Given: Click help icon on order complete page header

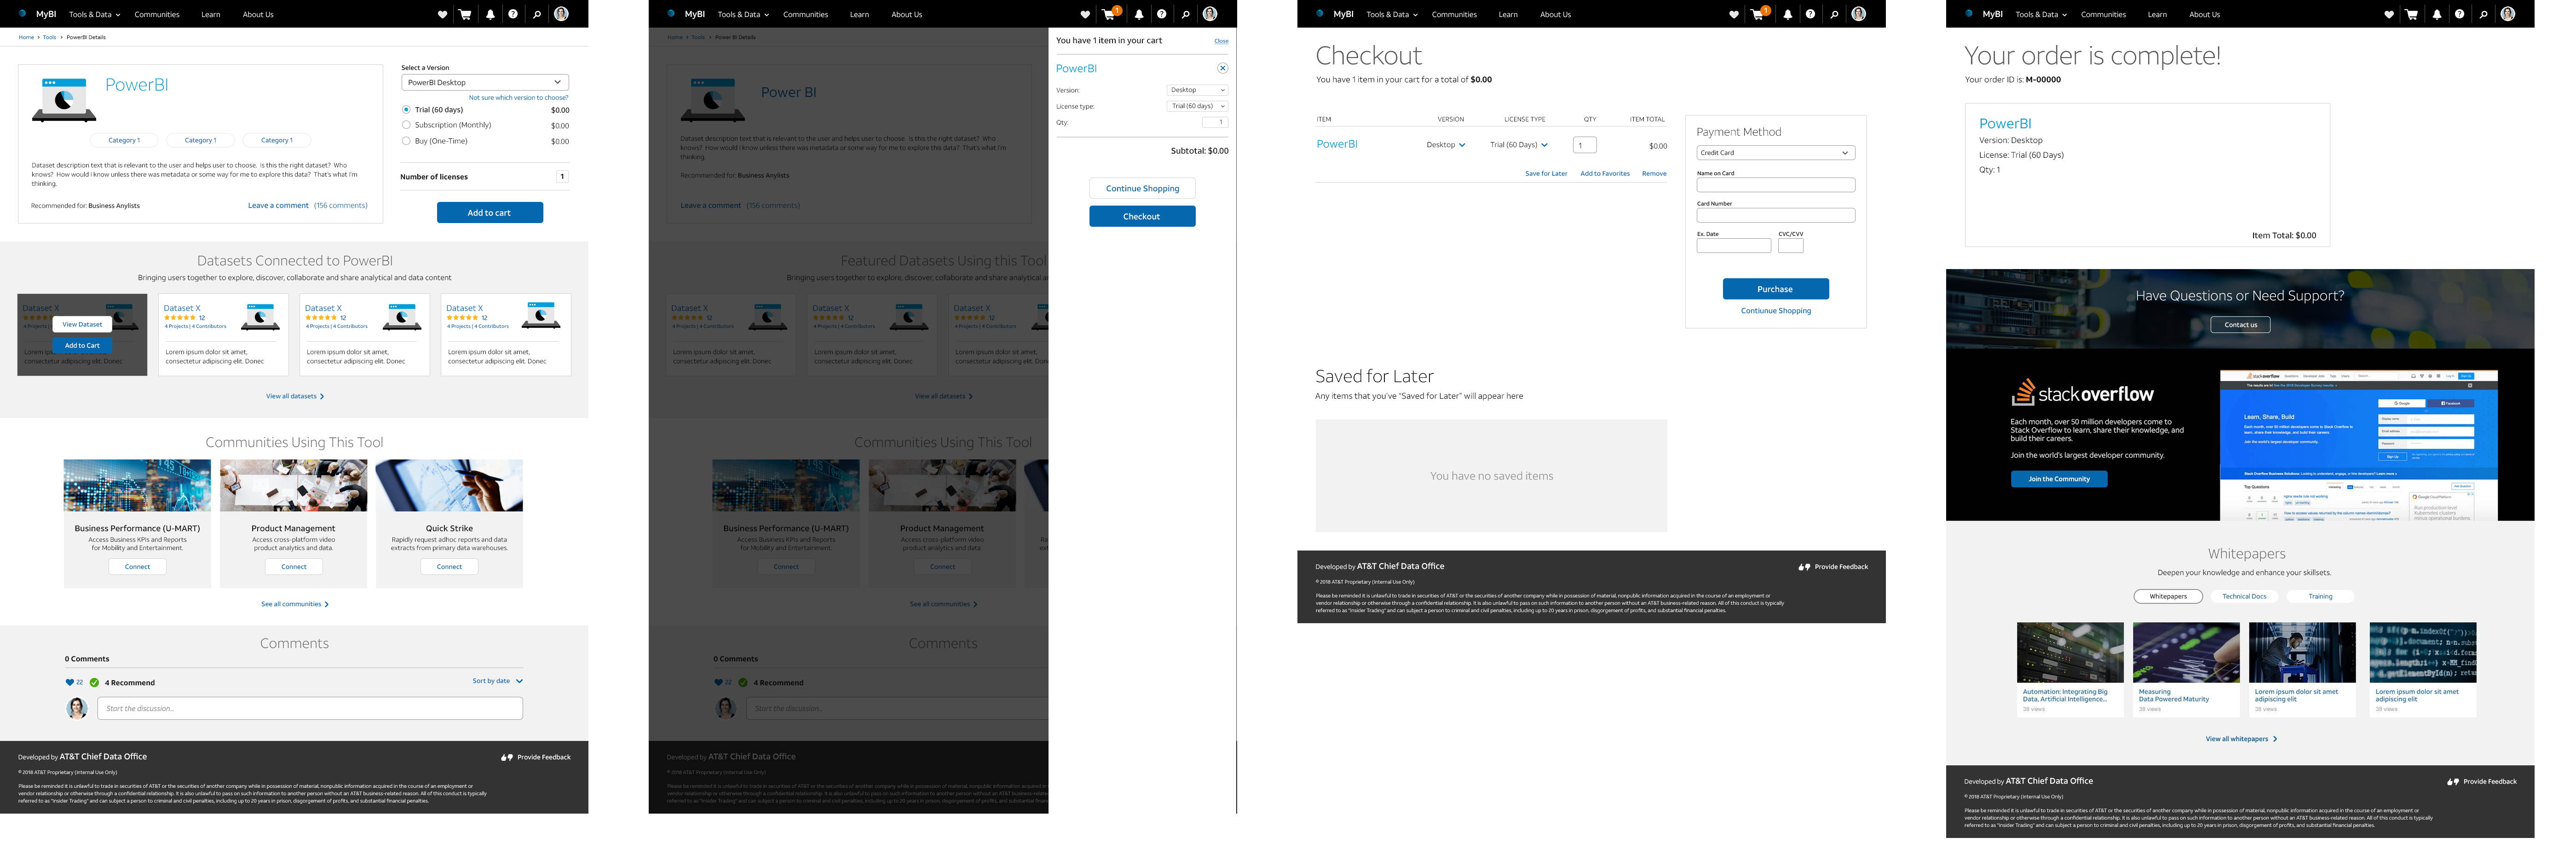Looking at the screenshot, I should point(2459,14).
